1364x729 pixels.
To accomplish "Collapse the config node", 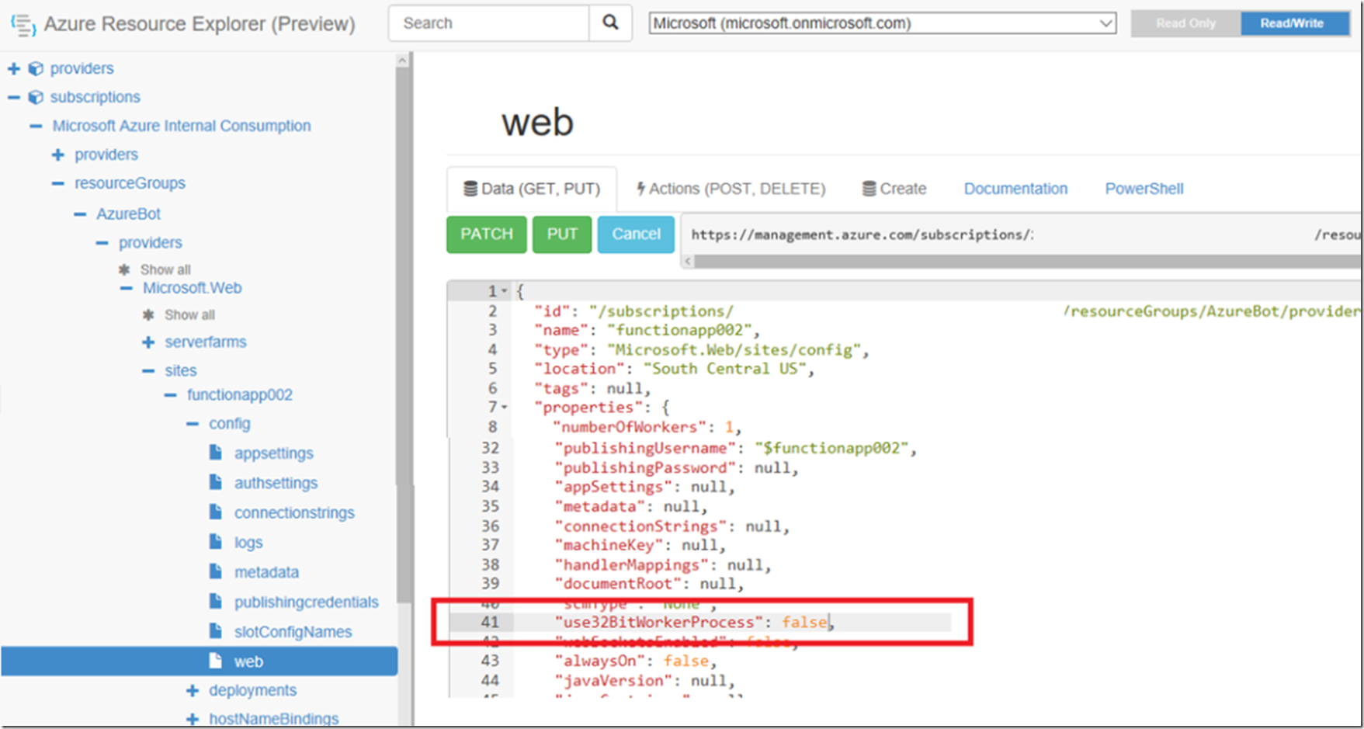I will 193,424.
